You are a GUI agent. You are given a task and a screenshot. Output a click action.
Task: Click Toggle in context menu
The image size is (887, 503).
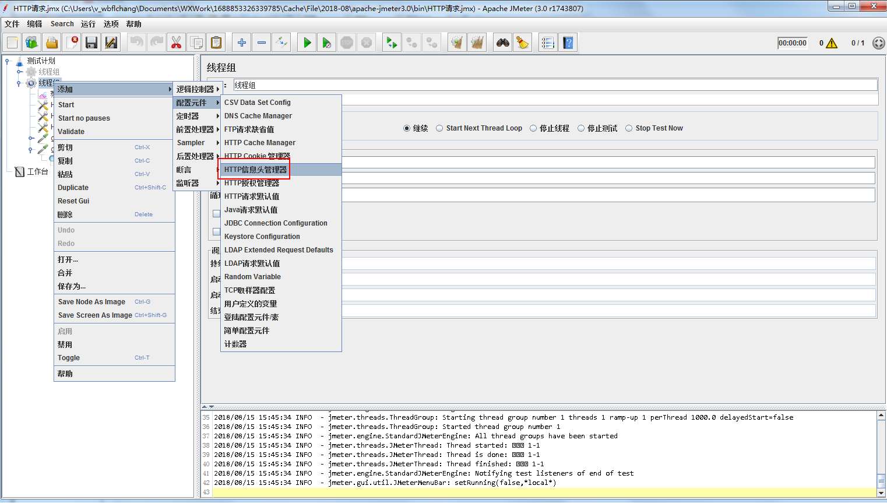pyautogui.click(x=114, y=358)
